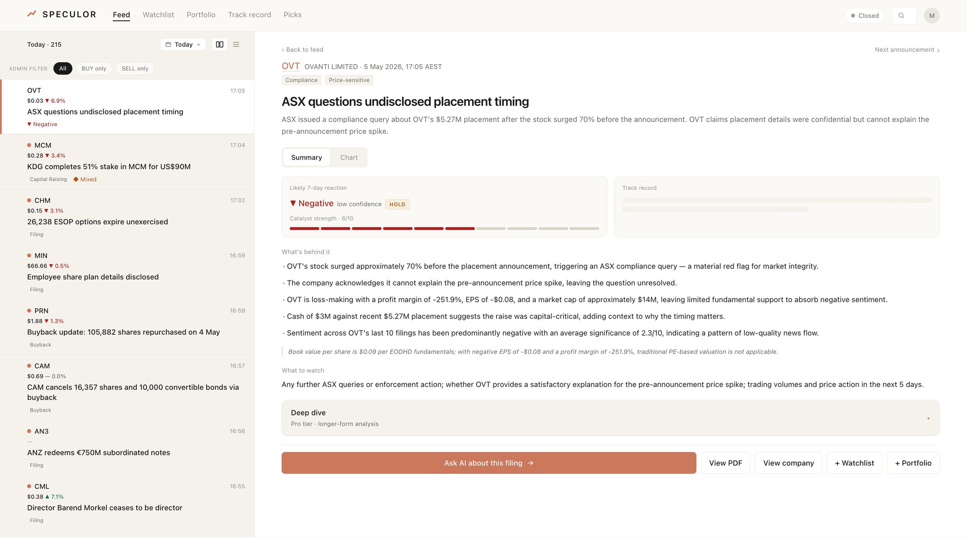
Task: Click the $66.66 price on MIN row
Action: (37, 266)
